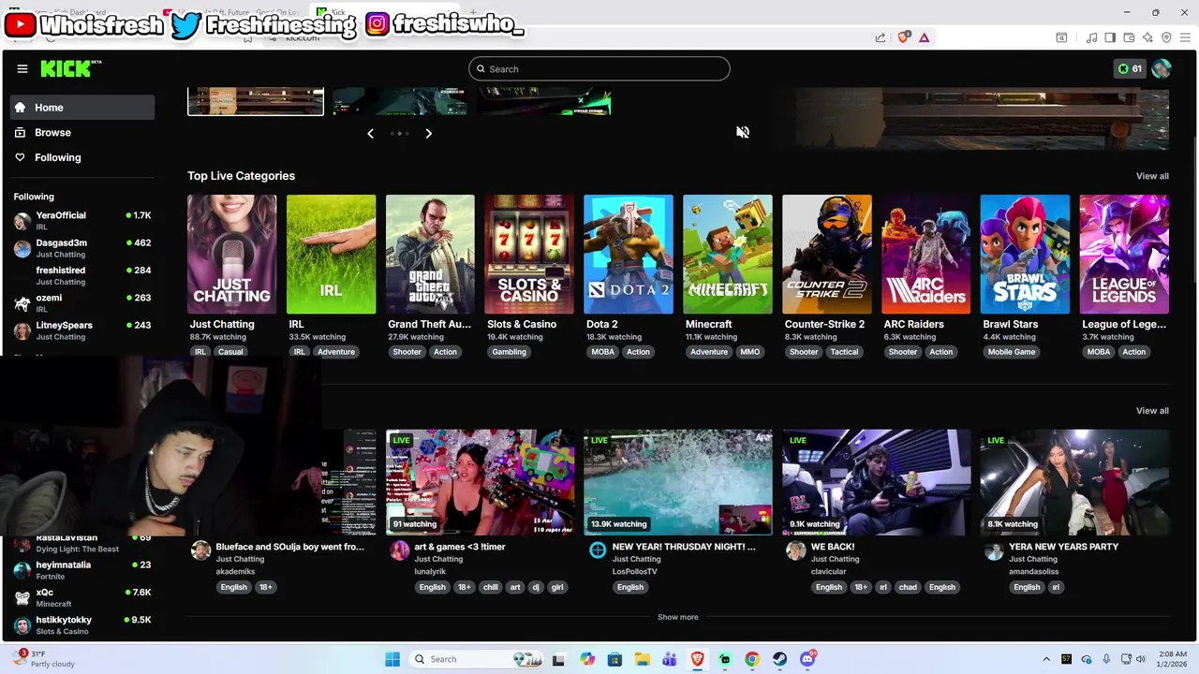Open YeraOfficial in Following list

click(82, 221)
